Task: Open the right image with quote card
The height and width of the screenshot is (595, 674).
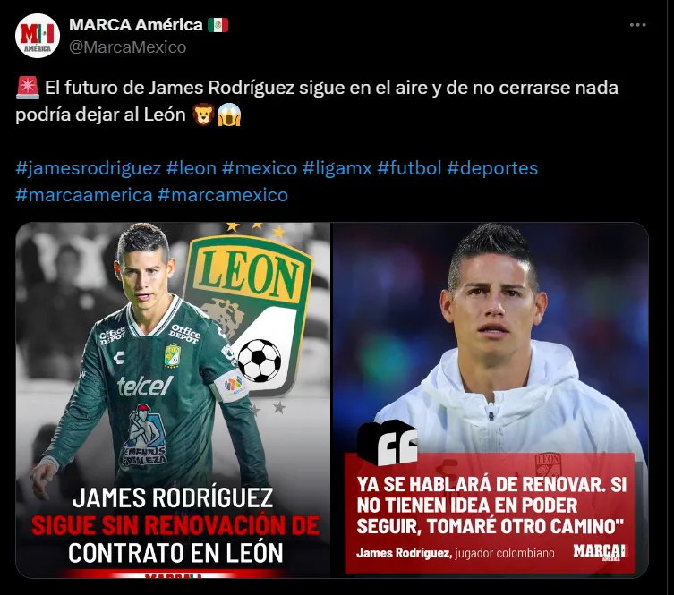Action: click(491, 400)
